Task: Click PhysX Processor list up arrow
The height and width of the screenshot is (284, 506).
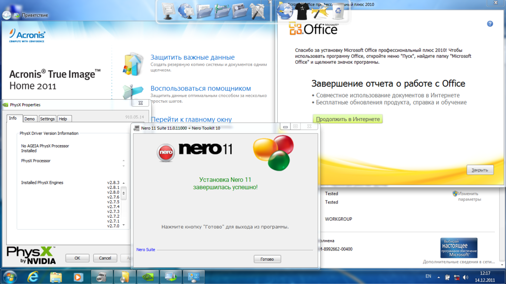Action: tap(124, 161)
